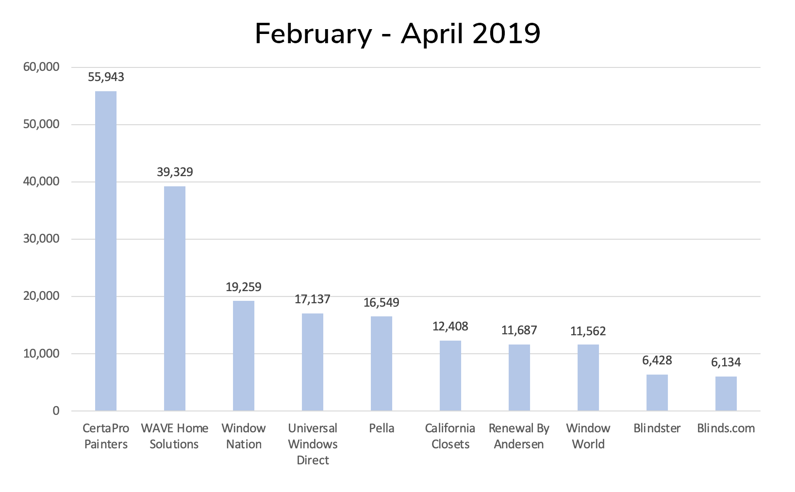
Task: Select the WAVE Home Solutions bar
Action: tap(175, 298)
